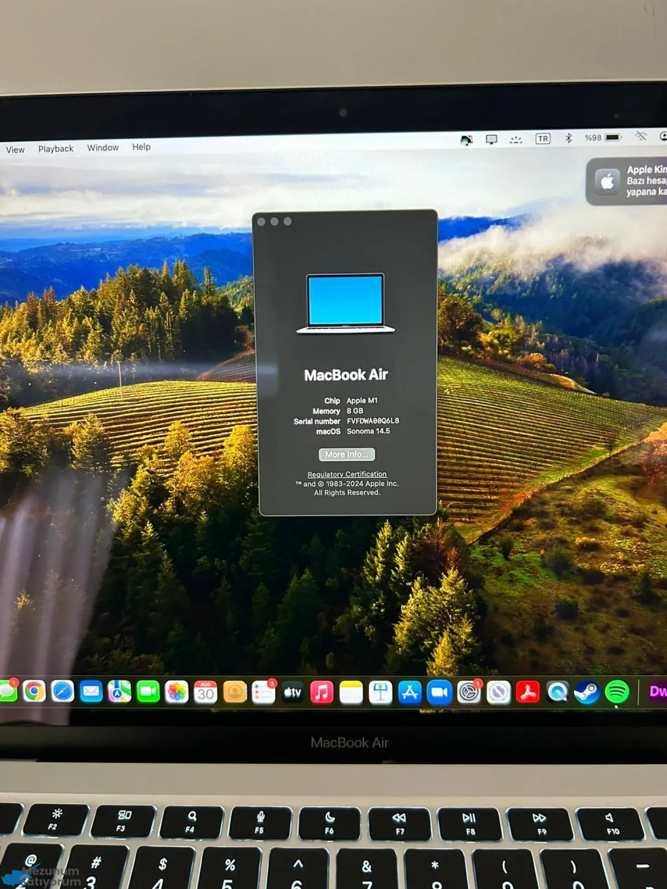Open the Zoom app in dock
This screenshot has height=889, width=667.
[439, 693]
